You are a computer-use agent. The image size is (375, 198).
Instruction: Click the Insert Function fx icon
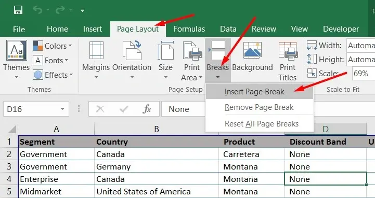point(147,109)
